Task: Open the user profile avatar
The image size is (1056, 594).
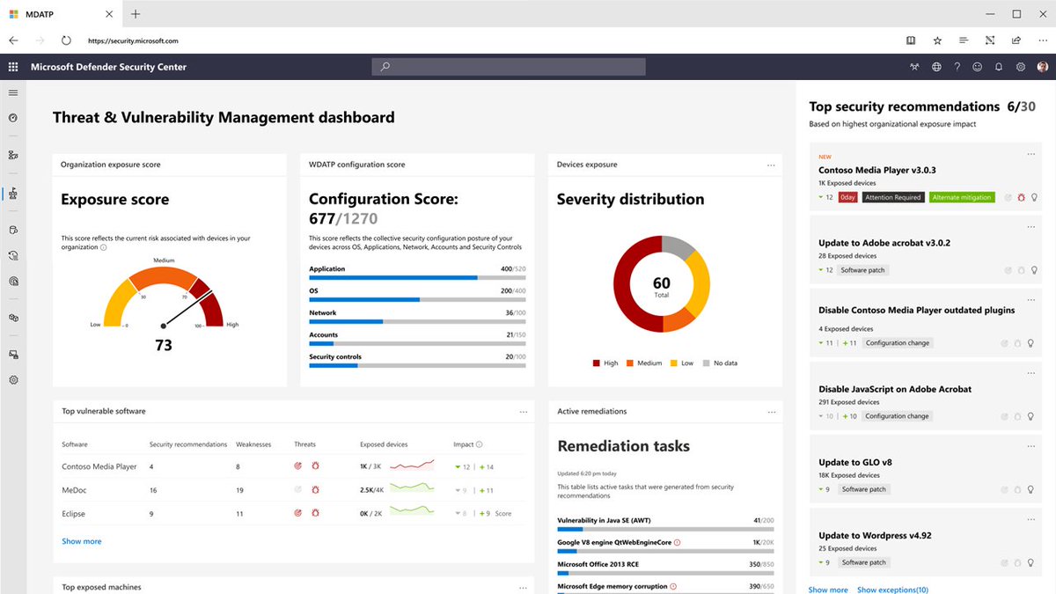Action: [1043, 67]
